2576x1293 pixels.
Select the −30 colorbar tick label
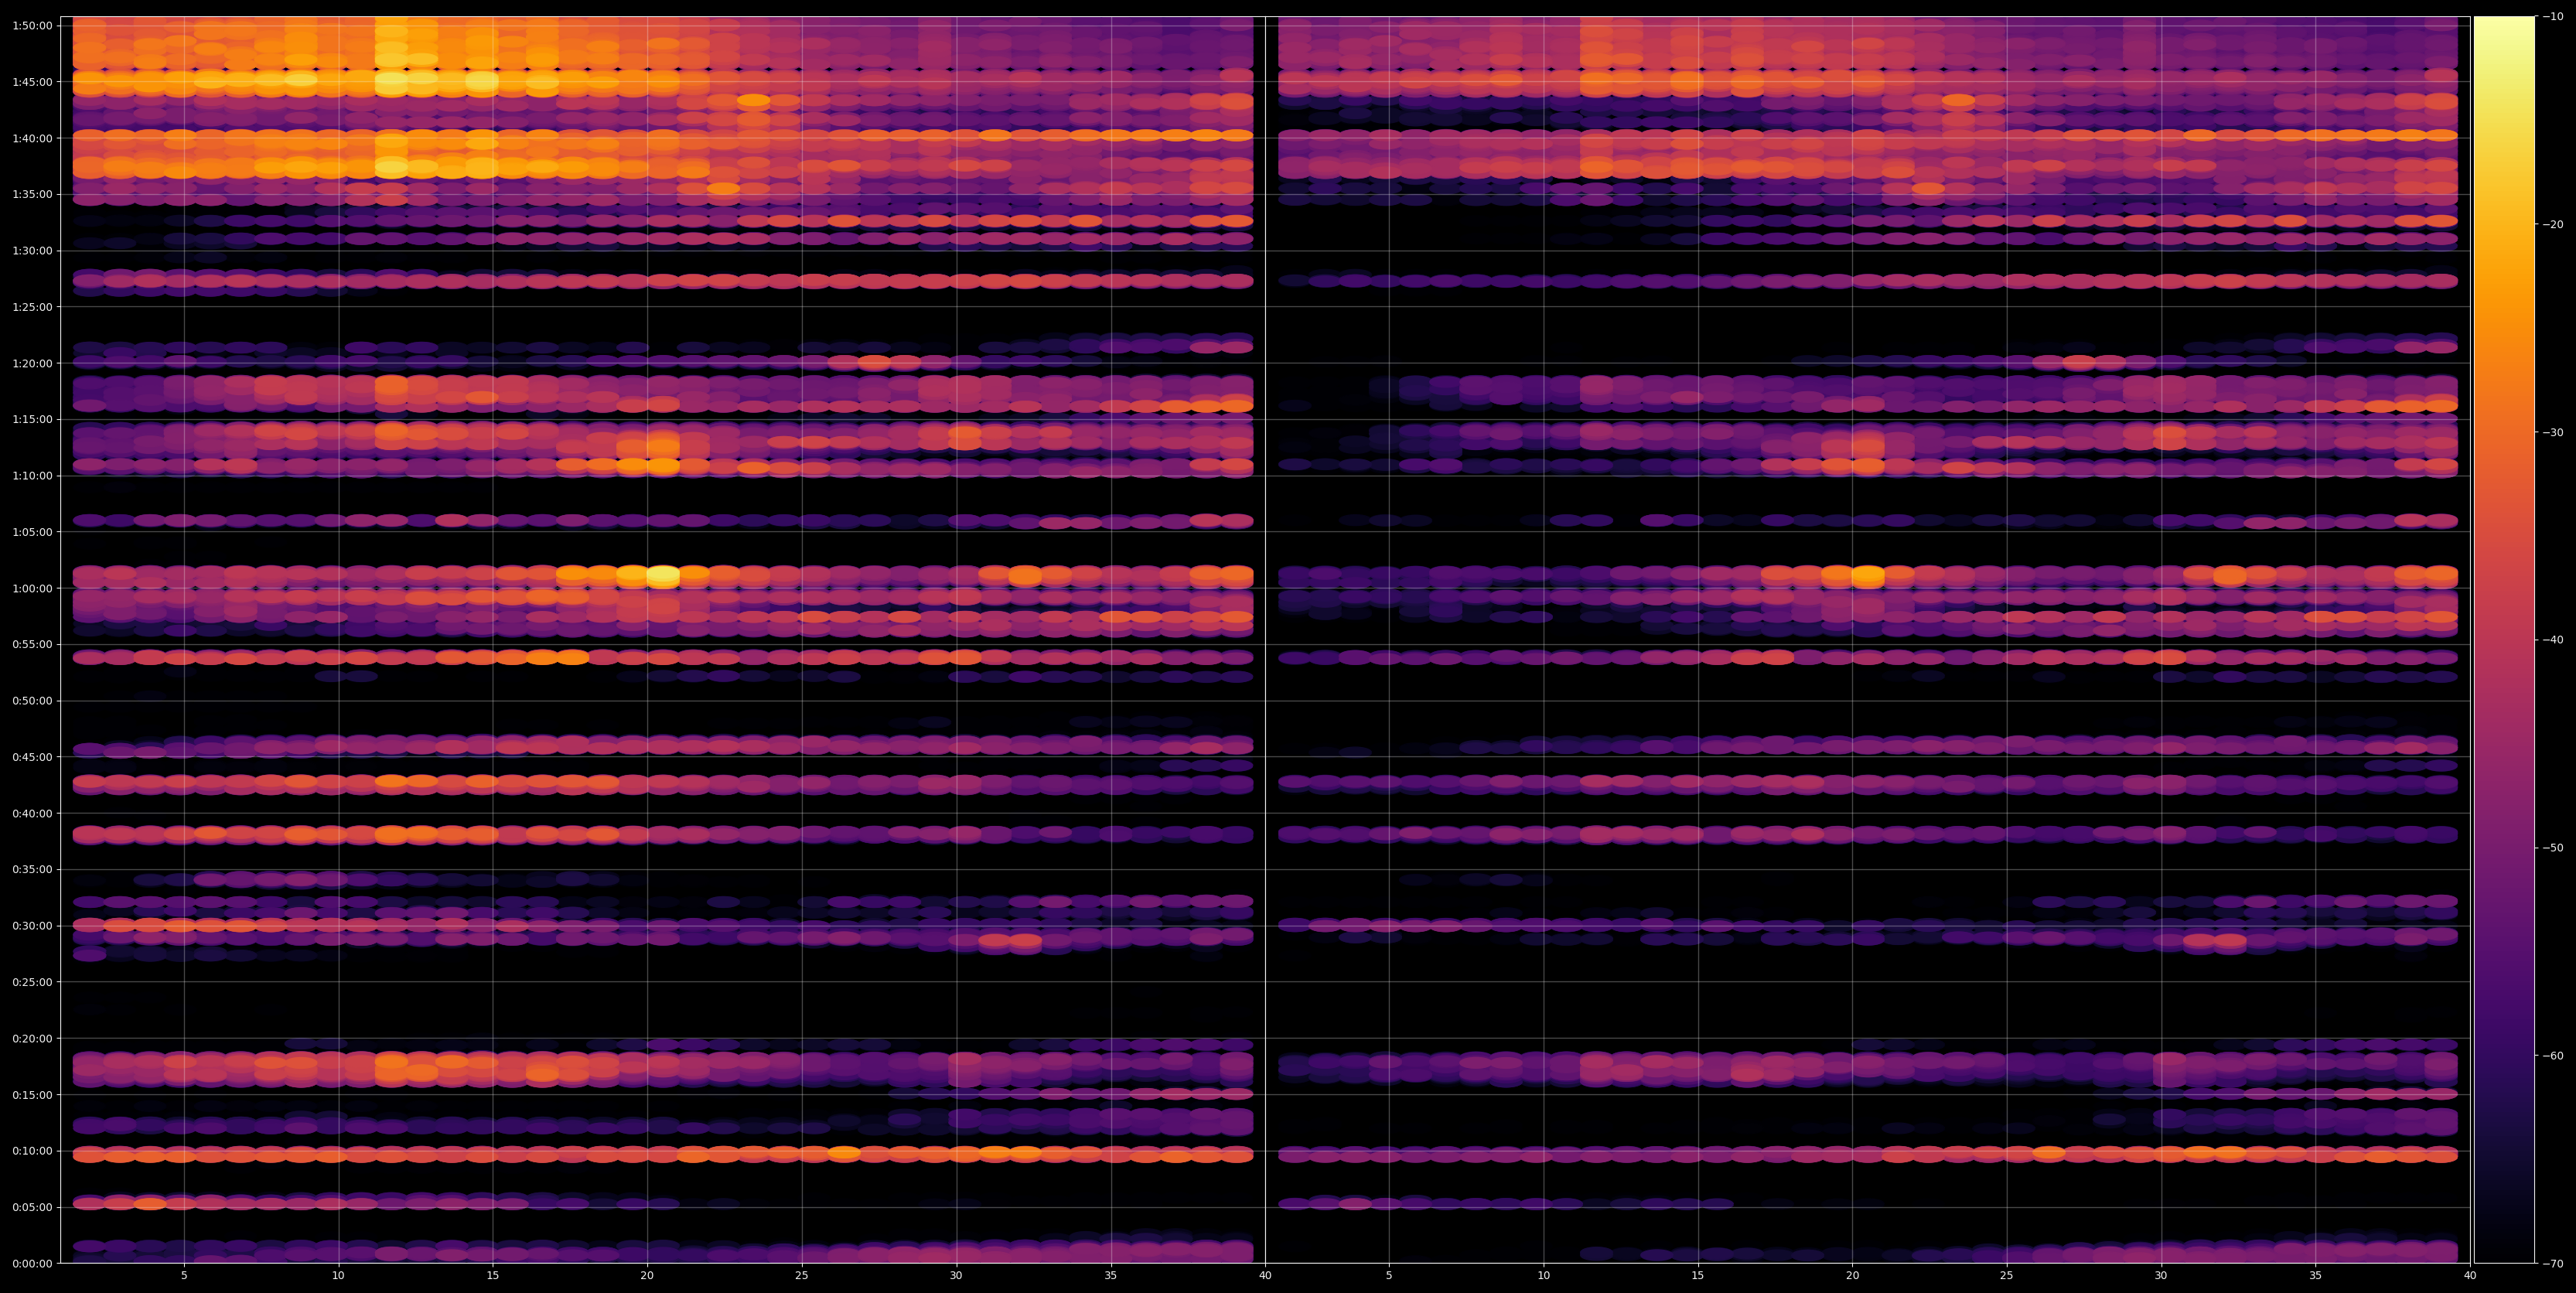coord(2553,432)
